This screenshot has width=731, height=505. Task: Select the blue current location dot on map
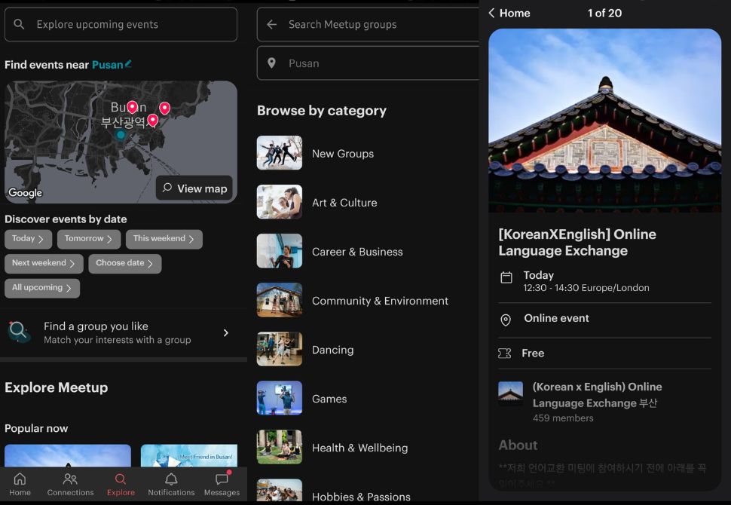pyautogui.click(x=121, y=135)
